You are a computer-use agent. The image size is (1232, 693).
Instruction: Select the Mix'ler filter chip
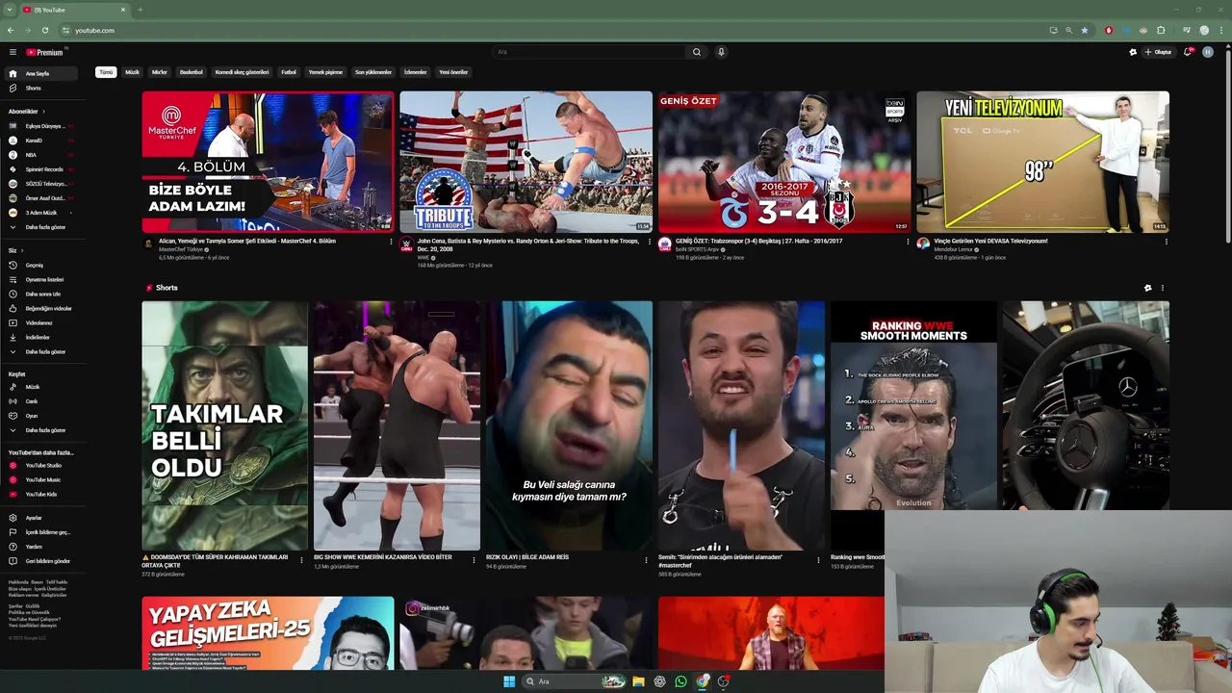pos(160,72)
